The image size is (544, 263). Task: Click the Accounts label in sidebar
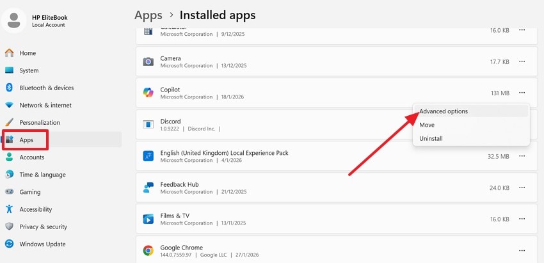pyautogui.click(x=32, y=157)
